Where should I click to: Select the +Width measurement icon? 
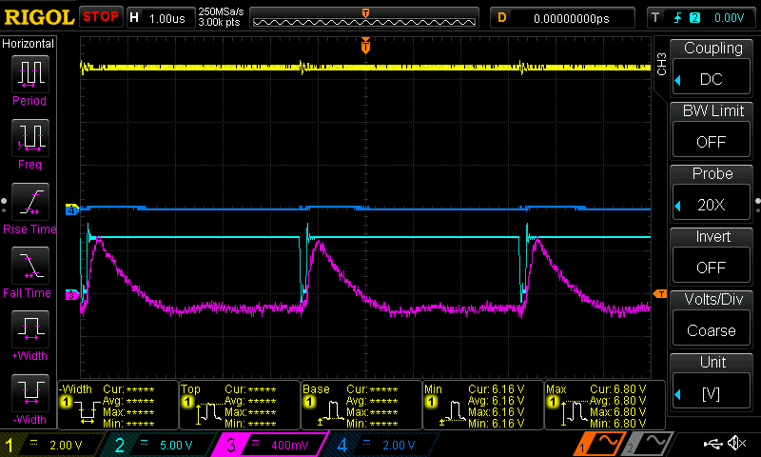click(30, 328)
